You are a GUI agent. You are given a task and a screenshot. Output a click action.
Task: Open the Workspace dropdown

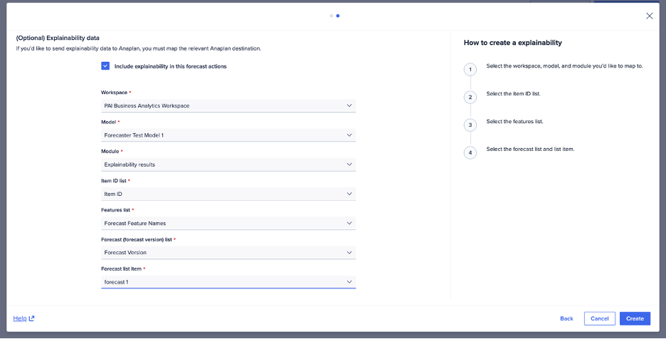coord(228,105)
